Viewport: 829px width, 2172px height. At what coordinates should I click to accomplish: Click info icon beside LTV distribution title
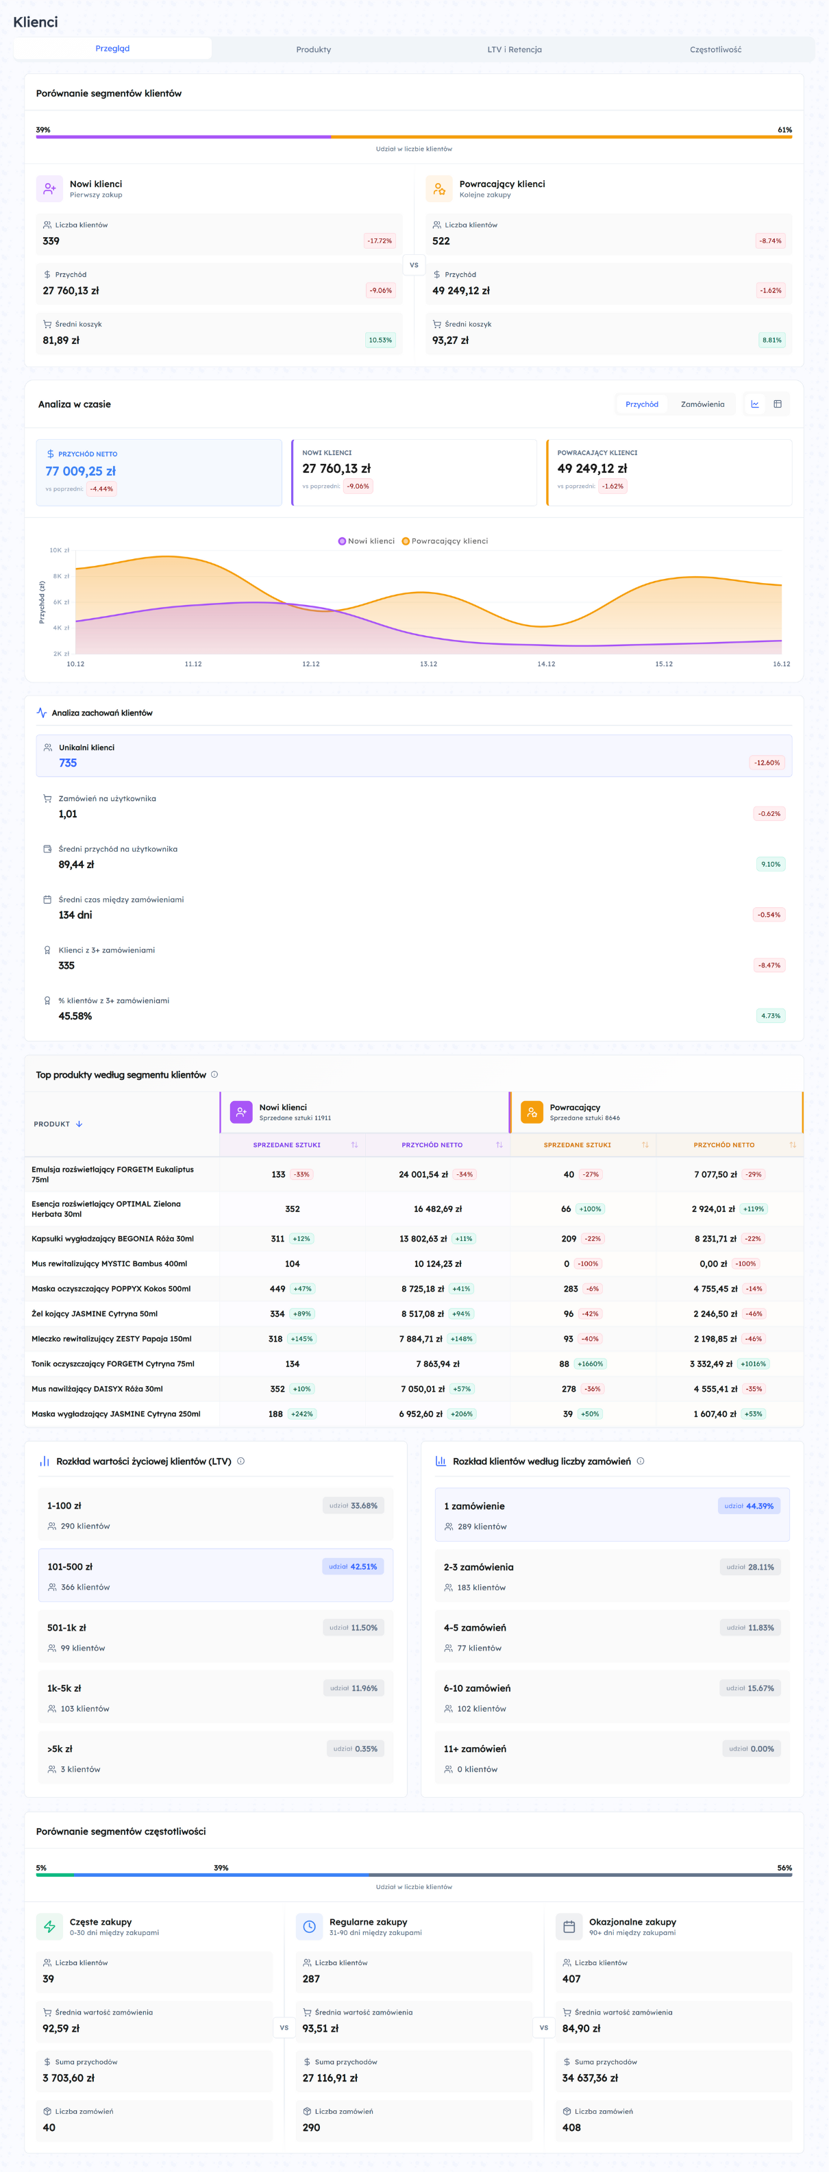pyautogui.click(x=241, y=1461)
